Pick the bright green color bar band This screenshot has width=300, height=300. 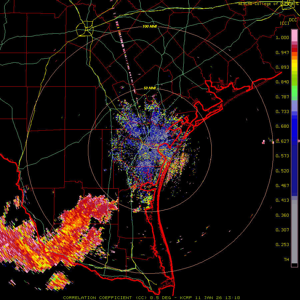294,91
